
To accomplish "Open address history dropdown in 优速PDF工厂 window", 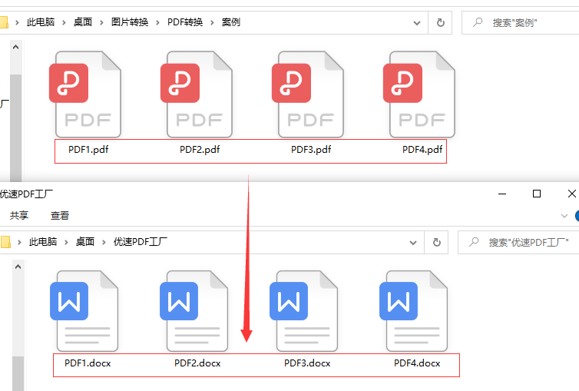I will pyautogui.click(x=413, y=243).
